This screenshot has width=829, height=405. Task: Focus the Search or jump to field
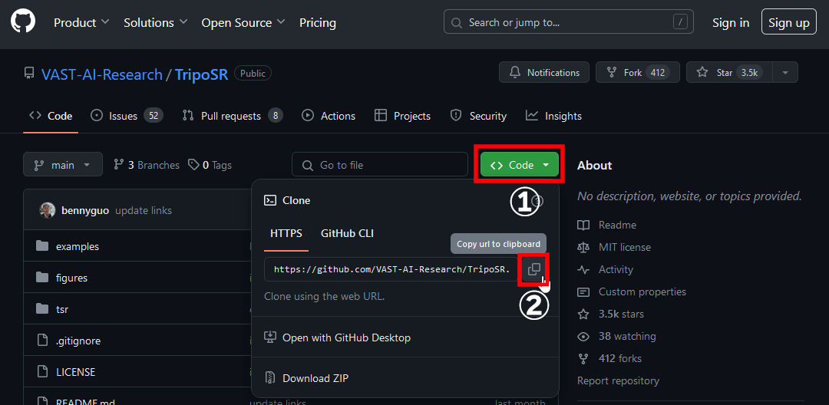568,22
